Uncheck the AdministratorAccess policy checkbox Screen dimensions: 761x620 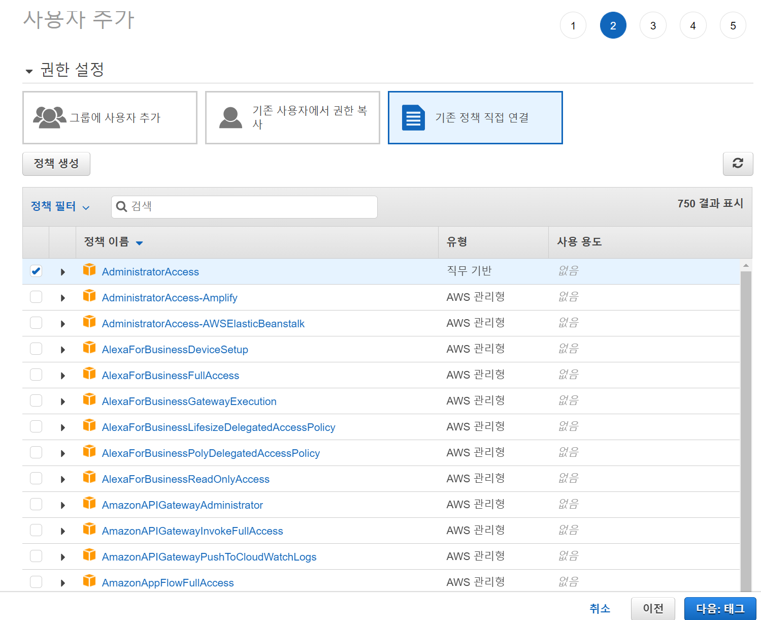click(x=36, y=271)
